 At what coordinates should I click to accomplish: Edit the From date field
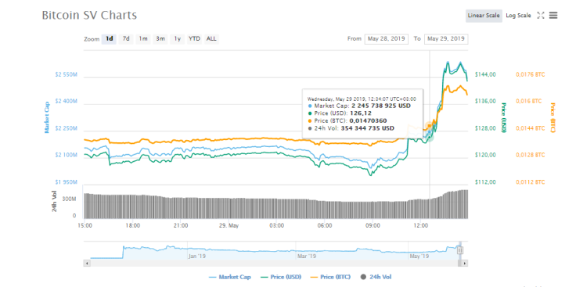click(x=387, y=39)
